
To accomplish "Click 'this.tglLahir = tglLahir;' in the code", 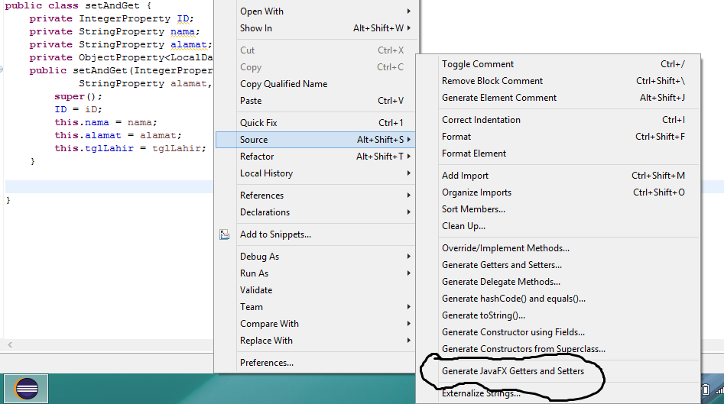I will (x=130, y=148).
